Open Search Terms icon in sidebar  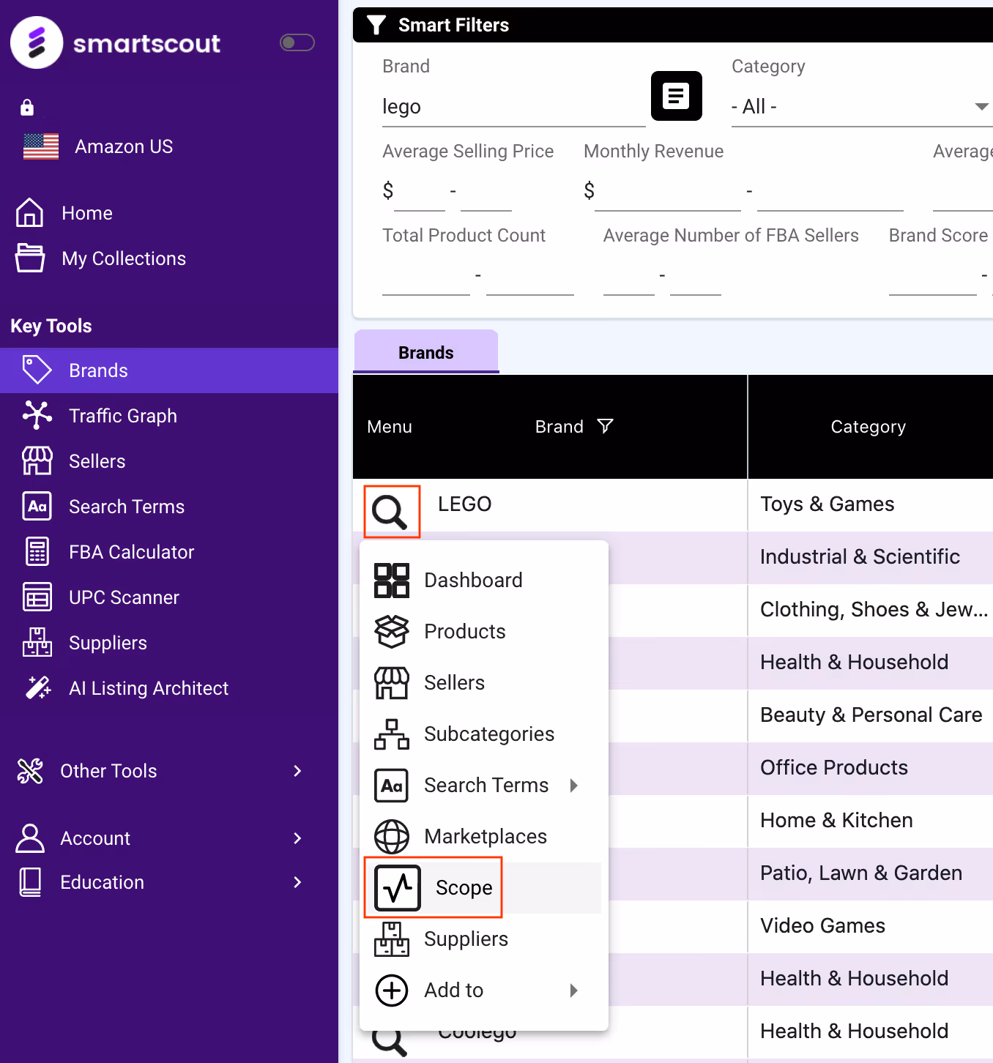click(x=37, y=506)
